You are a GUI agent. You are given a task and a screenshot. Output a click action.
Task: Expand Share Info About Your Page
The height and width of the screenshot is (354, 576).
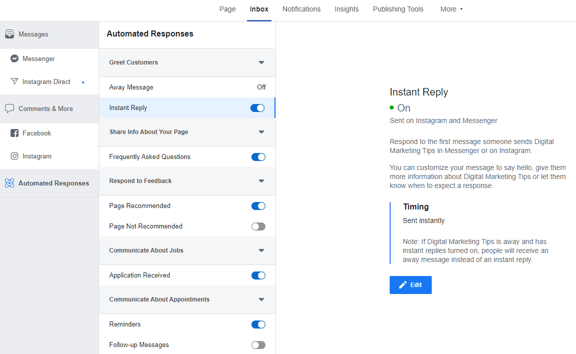(x=261, y=132)
